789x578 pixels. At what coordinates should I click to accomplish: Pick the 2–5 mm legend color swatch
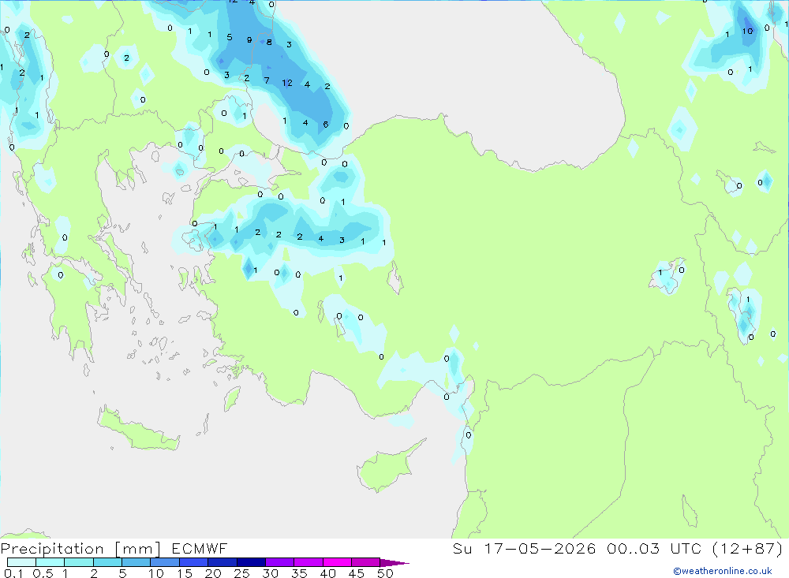(x=107, y=562)
